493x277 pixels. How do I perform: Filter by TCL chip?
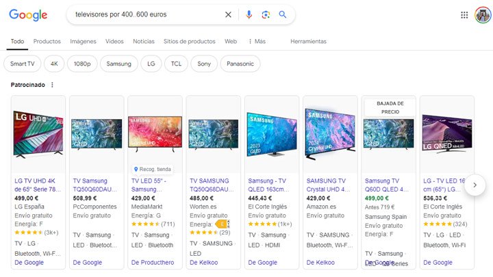tap(176, 64)
